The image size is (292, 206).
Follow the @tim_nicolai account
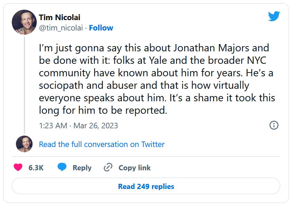click(x=101, y=28)
